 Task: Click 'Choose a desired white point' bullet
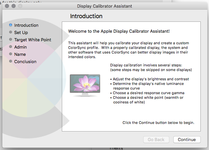pos(147,100)
